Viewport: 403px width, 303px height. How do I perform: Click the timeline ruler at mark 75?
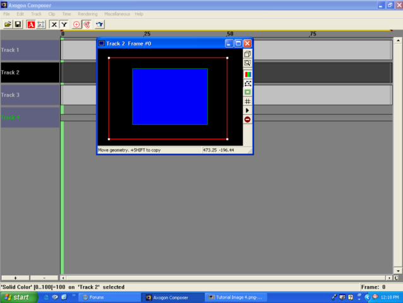(313, 34)
